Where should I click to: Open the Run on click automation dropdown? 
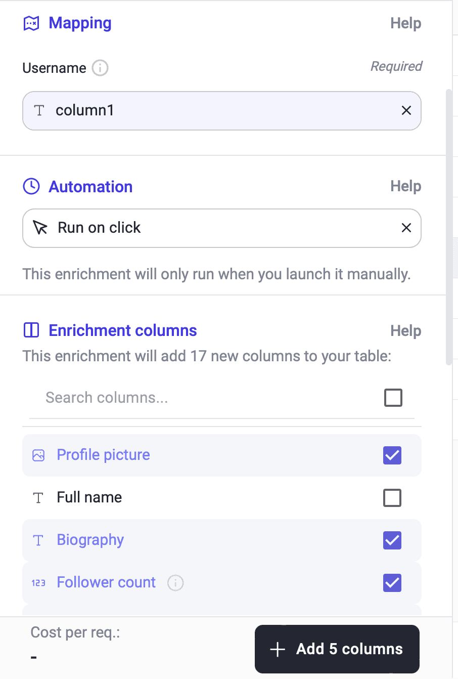(x=212, y=228)
